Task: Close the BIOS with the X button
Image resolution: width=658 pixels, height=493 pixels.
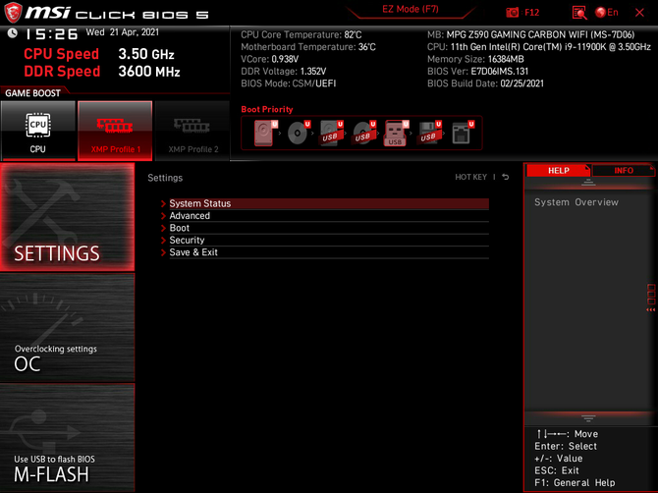Action: coord(639,13)
